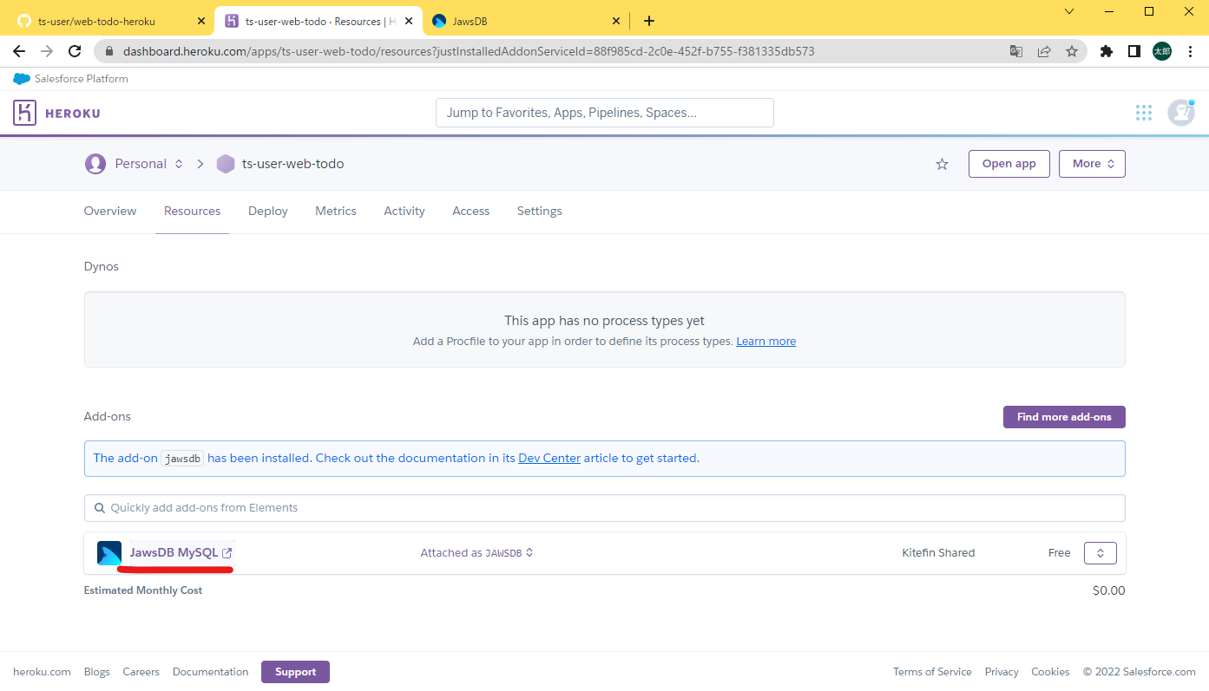Open the Chrome three-dot menu
This screenshot has width=1209, height=691.
tap(1190, 51)
